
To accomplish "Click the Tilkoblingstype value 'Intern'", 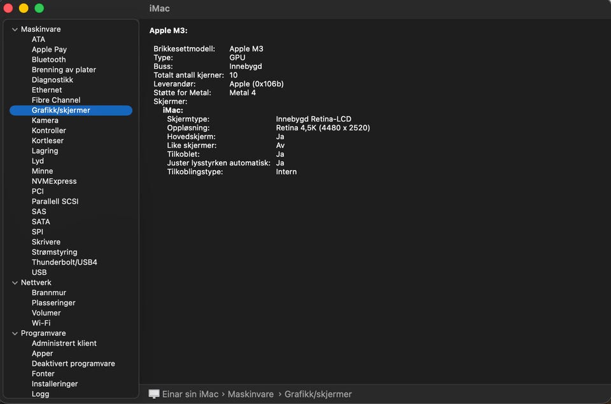I will [286, 172].
